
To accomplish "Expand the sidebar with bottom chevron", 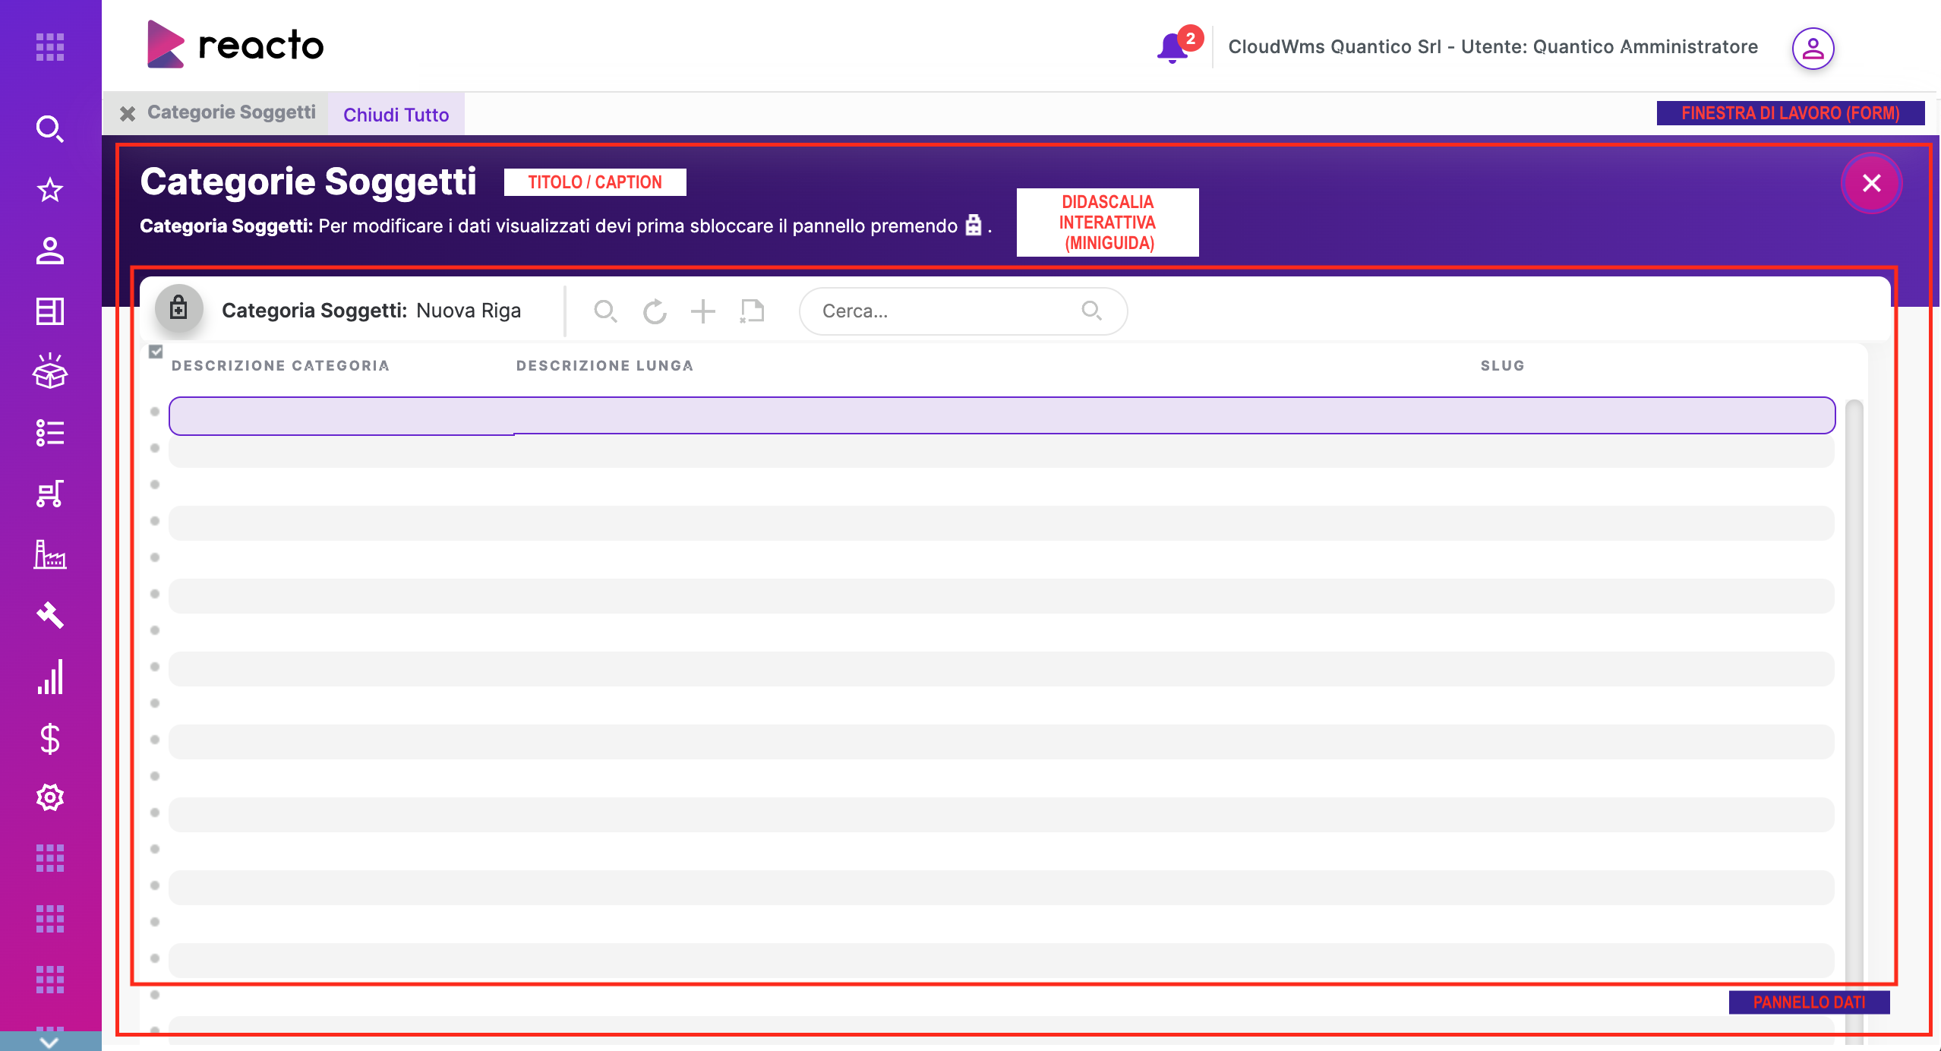I will pyautogui.click(x=49, y=1042).
